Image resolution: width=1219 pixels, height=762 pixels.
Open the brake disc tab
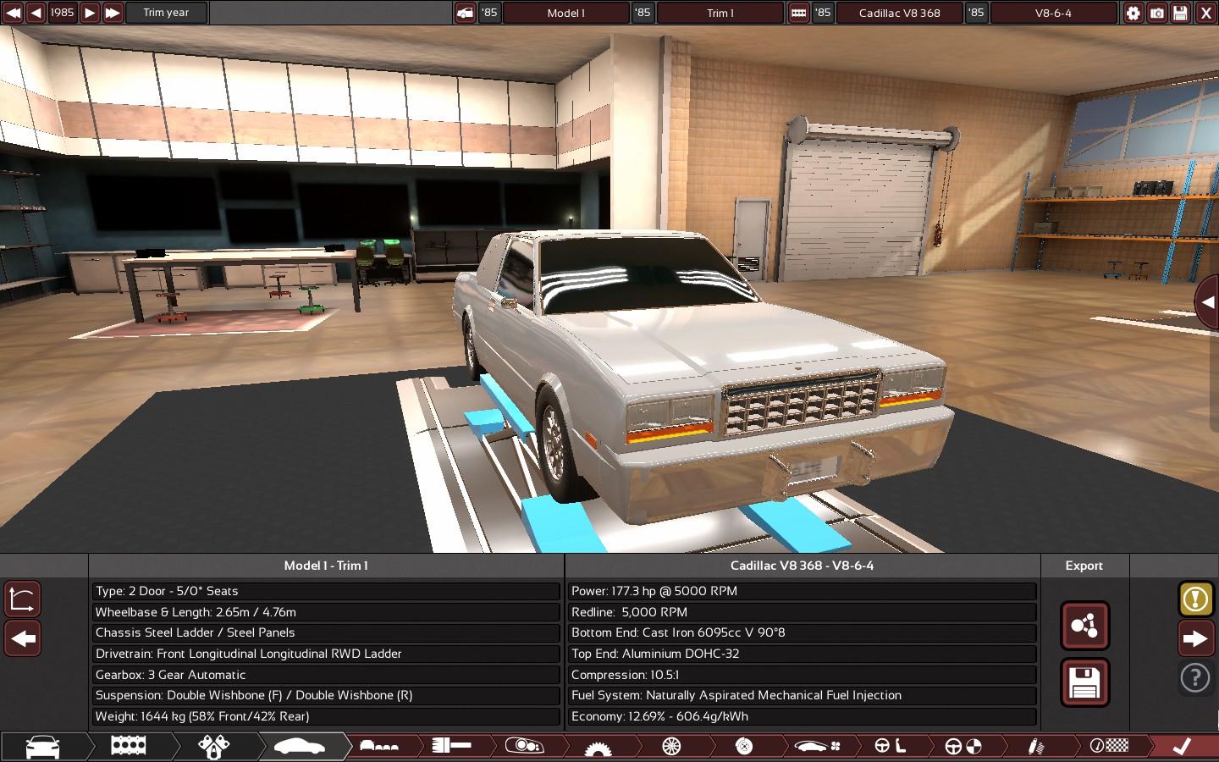744,747
